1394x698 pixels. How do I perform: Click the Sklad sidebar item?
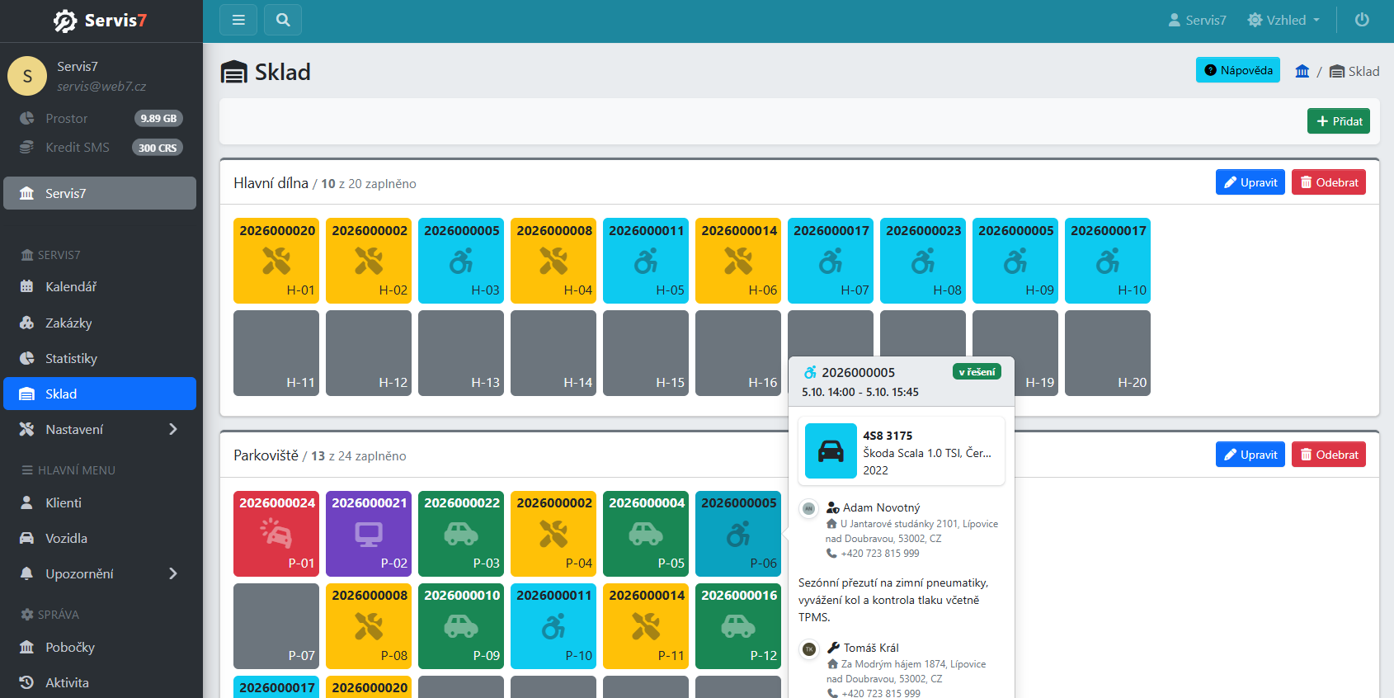[x=100, y=394]
